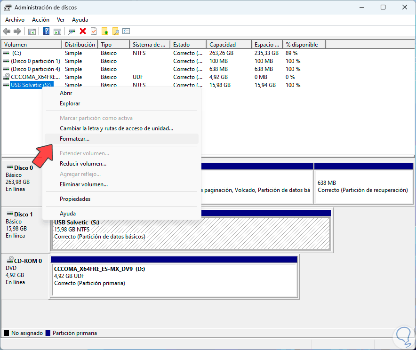This screenshot has height=350, width=416.
Task: Sort by the % disponible column header
Action: pyautogui.click(x=304, y=45)
